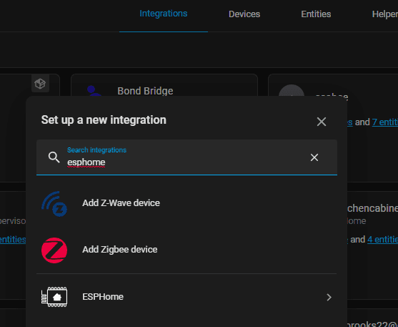The height and width of the screenshot is (327, 398).
Task: Open the Helpers tab
Action: [x=385, y=14]
